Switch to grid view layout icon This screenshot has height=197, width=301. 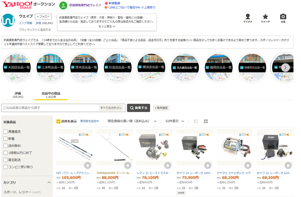[x=206, y=121]
